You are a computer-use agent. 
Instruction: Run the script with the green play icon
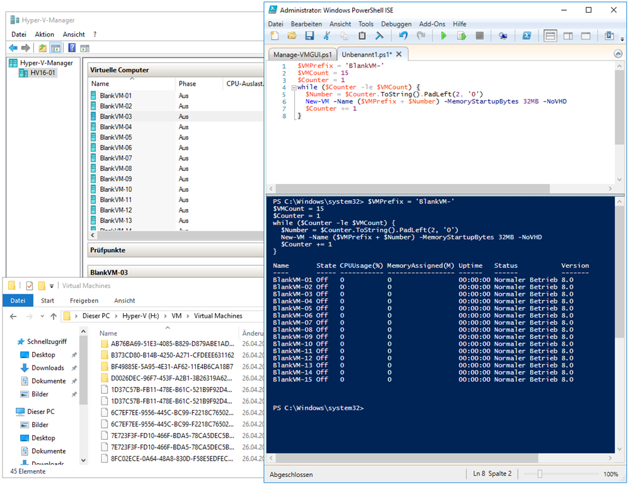444,36
